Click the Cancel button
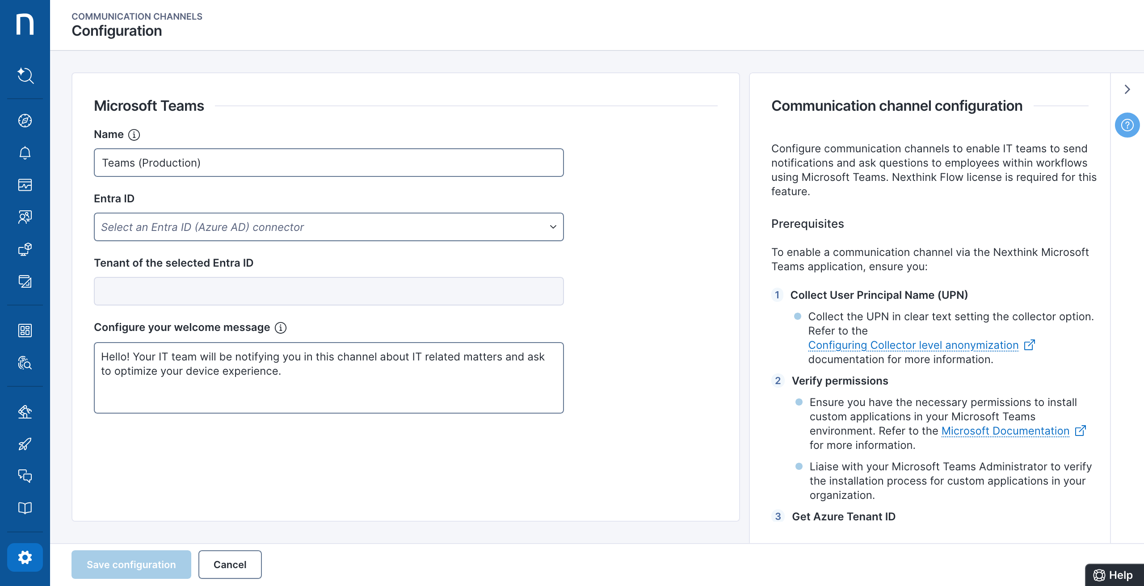The width and height of the screenshot is (1144, 586). tap(230, 565)
